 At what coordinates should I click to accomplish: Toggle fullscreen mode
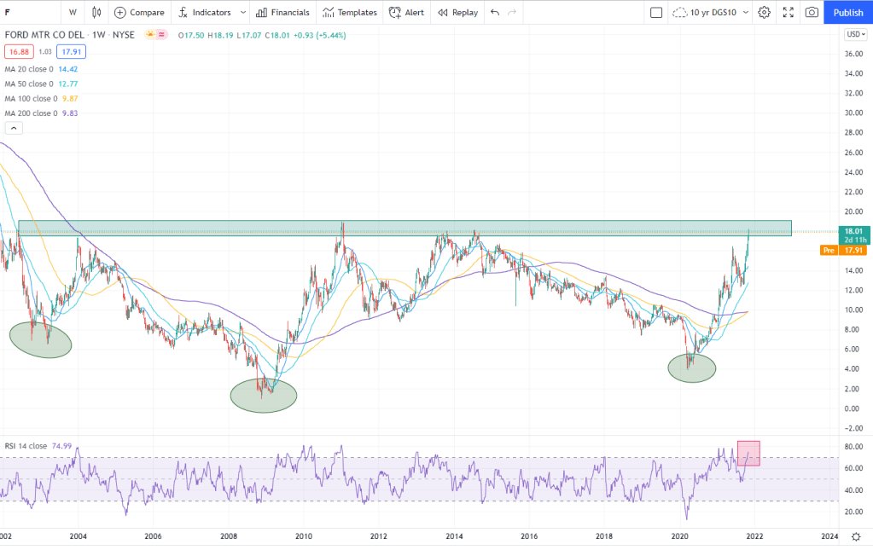tap(788, 13)
